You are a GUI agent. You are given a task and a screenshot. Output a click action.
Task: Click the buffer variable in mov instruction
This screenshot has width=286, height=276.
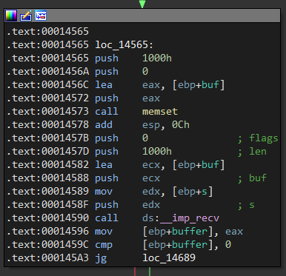pos(190,232)
